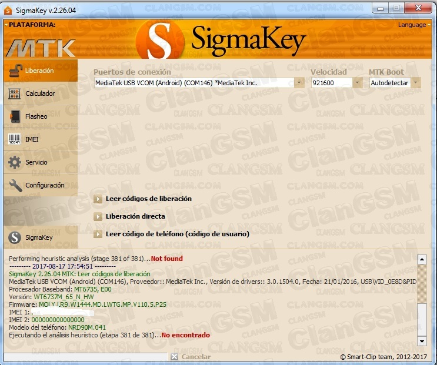Click the SigmaKey title bar app icon

[8, 11]
